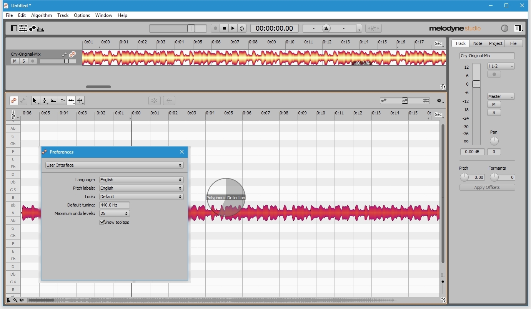The image size is (531, 309).
Task: Select the Formant tool
Action: click(53, 101)
